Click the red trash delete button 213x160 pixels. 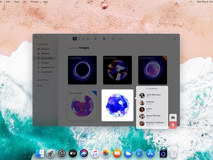click(x=173, y=125)
